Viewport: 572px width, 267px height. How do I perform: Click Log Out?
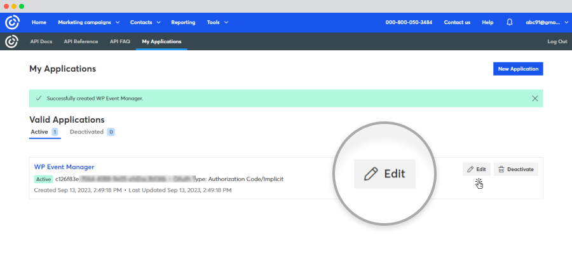tap(557, 41)
